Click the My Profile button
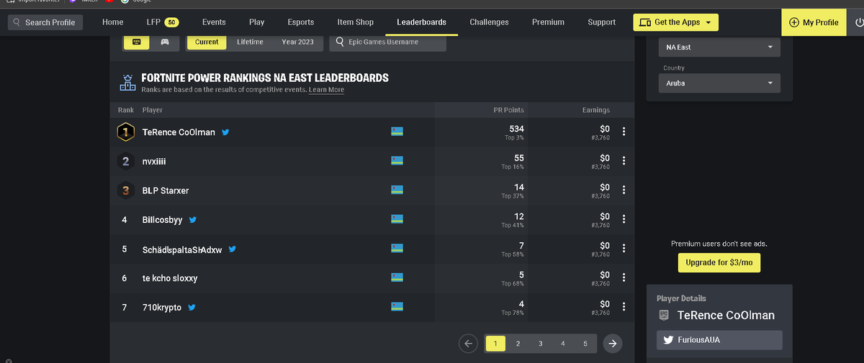 click(x=814, y=22)
